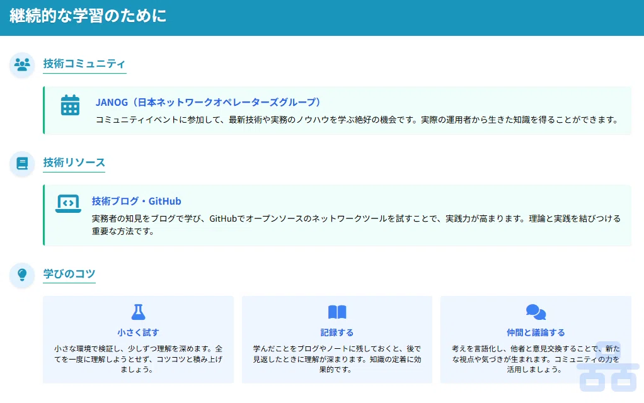Click the description starting with 実務者の知見をブログで学び
This screenshot has width=644, height=403.
[x=356, y=225]
